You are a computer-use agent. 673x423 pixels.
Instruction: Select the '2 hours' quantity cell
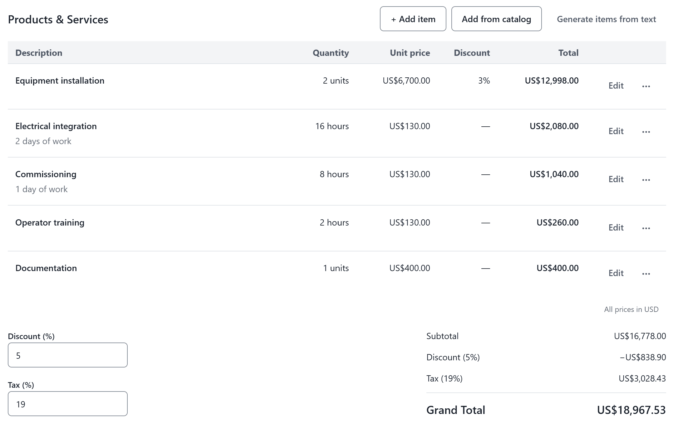(x=334, y=223)
